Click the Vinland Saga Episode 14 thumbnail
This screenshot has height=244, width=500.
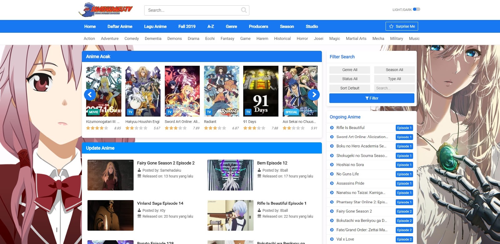tap(111, 215)
